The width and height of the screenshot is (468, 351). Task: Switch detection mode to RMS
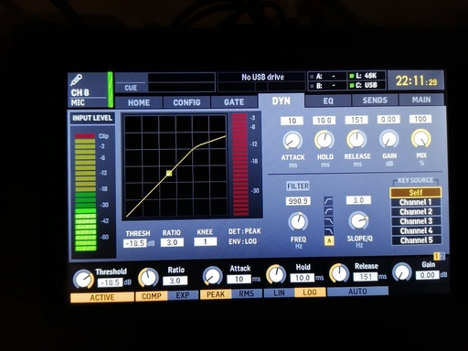pyautogui.click(x=246, y=293)
